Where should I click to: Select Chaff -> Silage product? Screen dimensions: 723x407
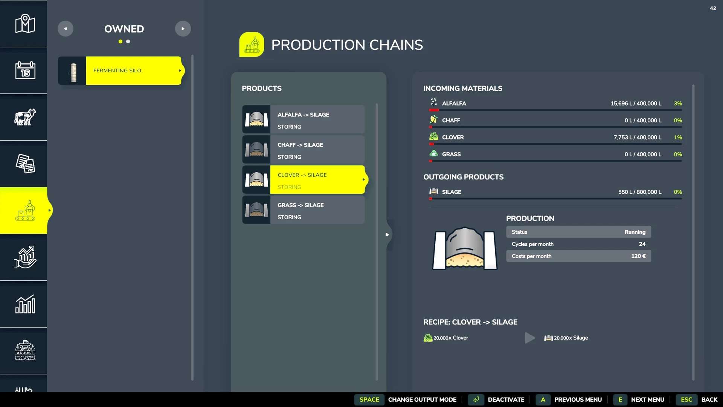[x=304, y=150]
